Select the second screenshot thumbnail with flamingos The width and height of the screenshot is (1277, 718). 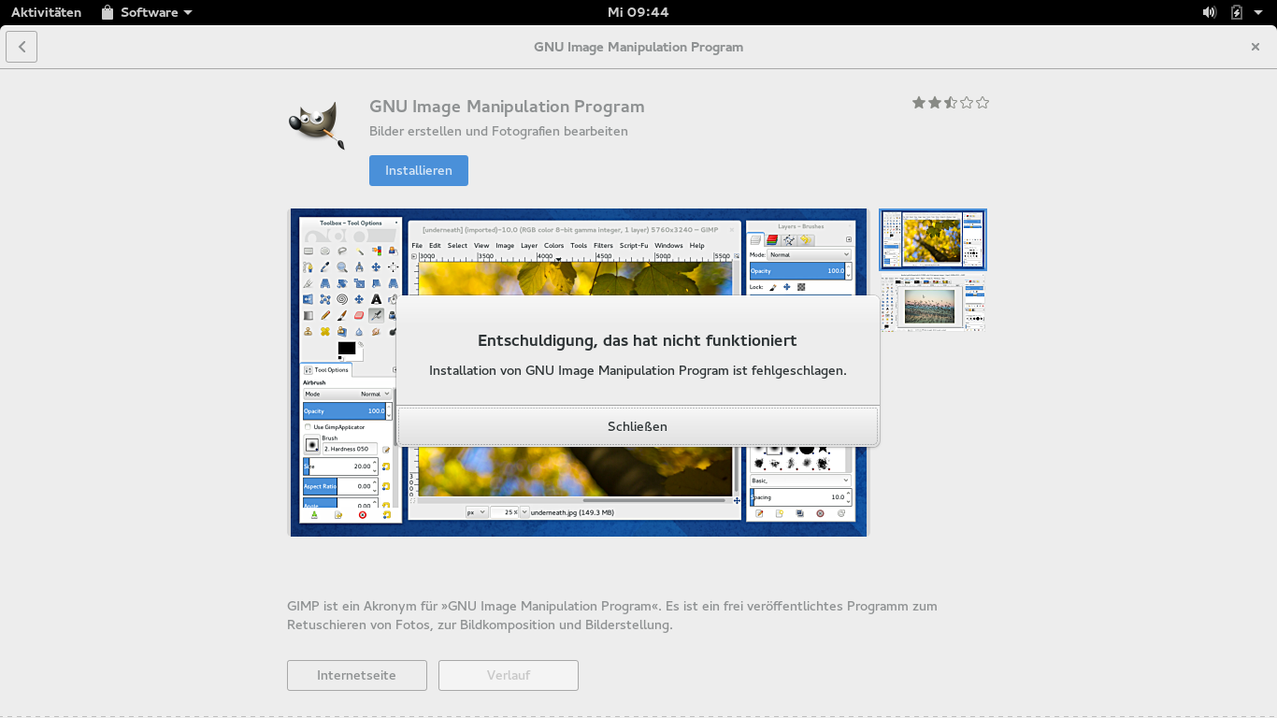click(933, 303)
